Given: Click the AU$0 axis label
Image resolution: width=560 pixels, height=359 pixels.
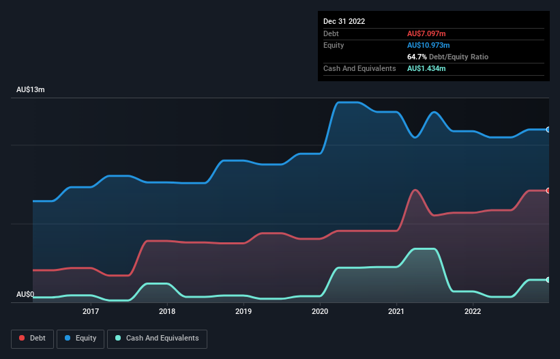Looking at the screenshot, I should click(x=25, y=294).
